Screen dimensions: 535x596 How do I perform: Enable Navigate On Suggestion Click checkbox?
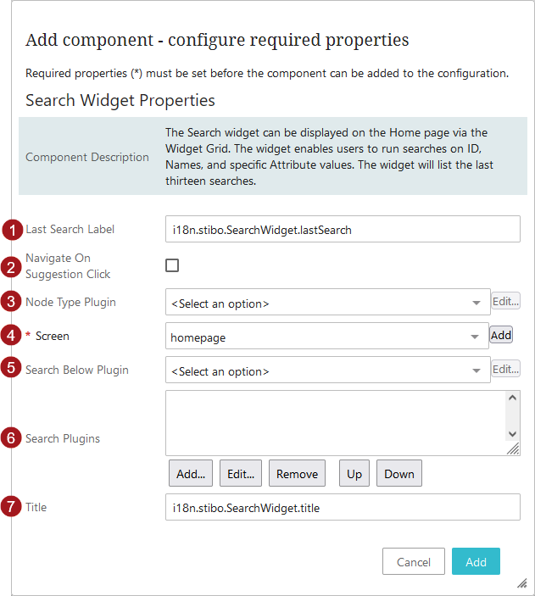[x=172, y=265]
